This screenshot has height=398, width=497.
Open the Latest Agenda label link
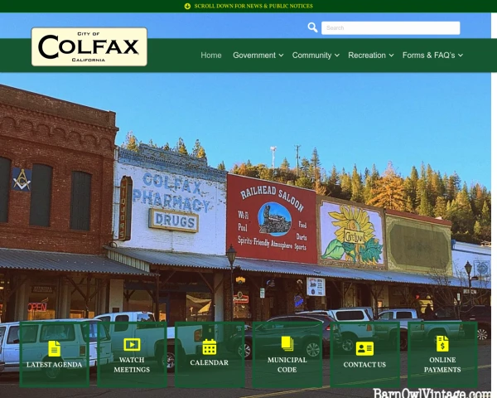pos(54,365)
